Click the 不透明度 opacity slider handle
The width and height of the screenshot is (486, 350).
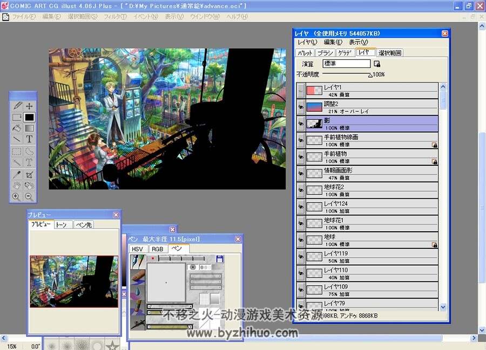[370, 75]
